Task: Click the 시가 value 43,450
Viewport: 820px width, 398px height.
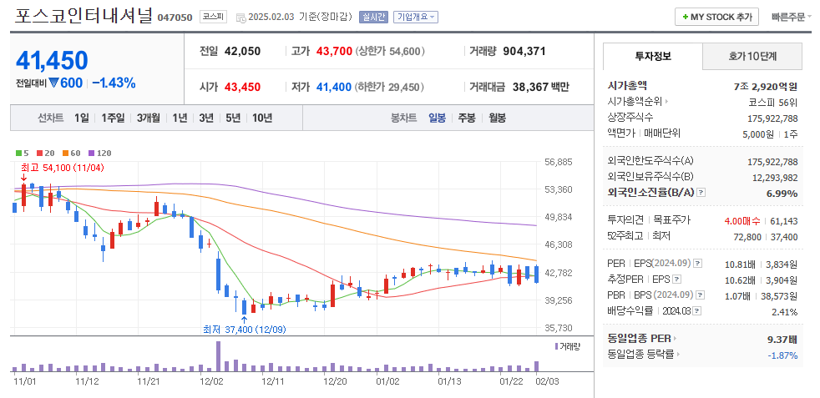Action: point(242,88)
